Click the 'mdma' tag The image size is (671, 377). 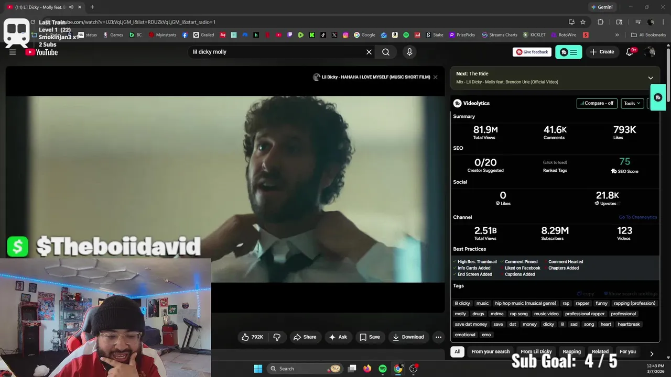coord(497,314)
